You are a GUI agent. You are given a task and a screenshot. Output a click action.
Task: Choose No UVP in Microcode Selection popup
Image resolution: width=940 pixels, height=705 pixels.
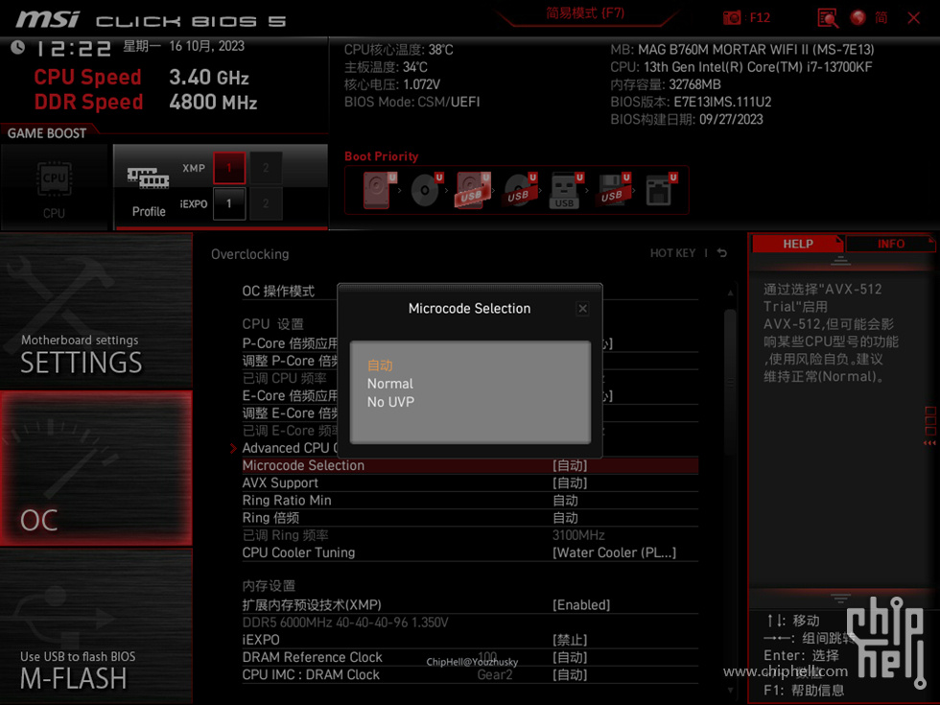pos(391,402)
